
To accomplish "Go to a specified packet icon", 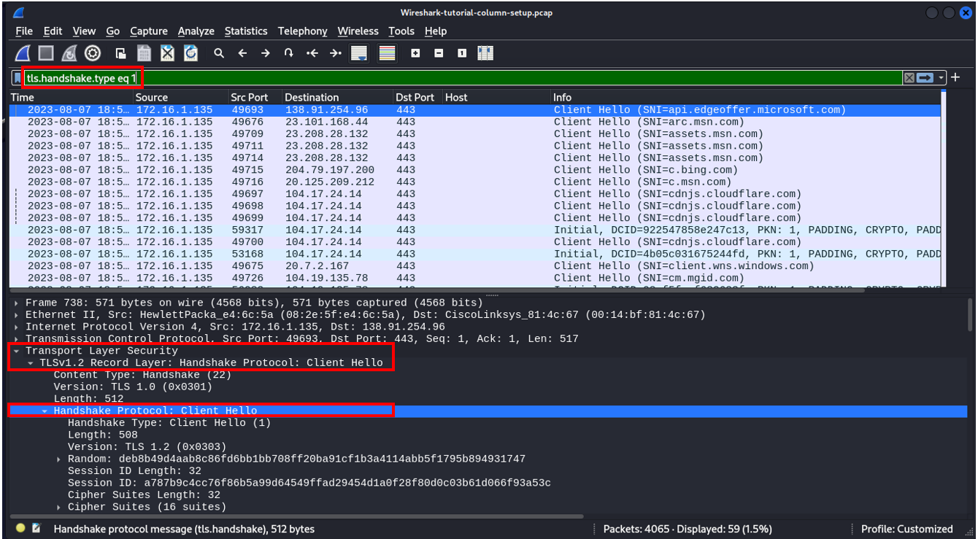I will pos(289,53).
